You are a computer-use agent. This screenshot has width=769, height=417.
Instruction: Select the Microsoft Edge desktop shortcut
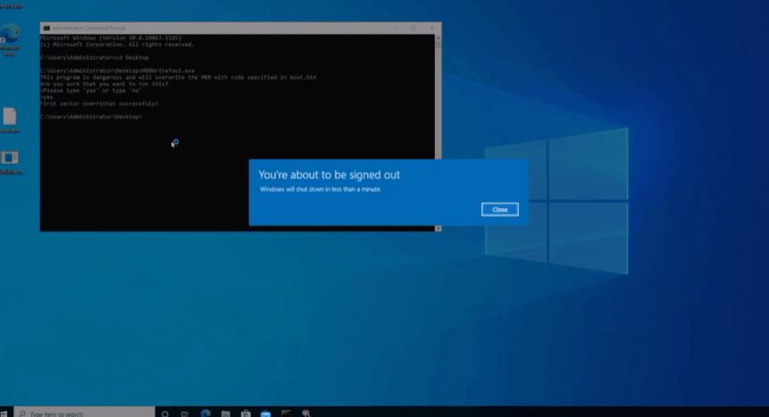click(9, 39)
